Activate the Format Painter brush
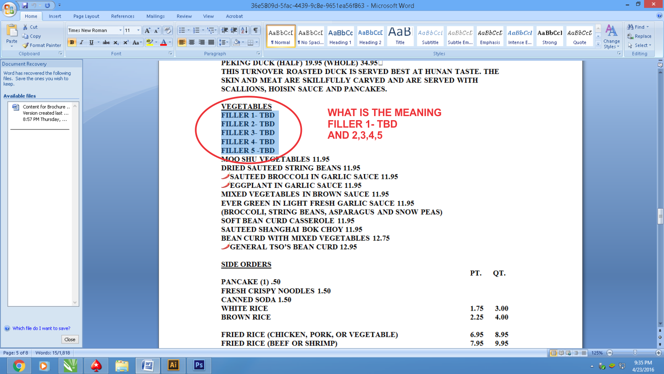The height and width of the screenshot is (374, 664). click(x=26, y=45)
